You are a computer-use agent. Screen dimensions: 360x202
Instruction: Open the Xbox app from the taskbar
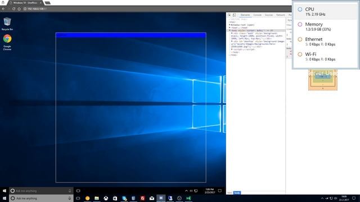[106, 198]
